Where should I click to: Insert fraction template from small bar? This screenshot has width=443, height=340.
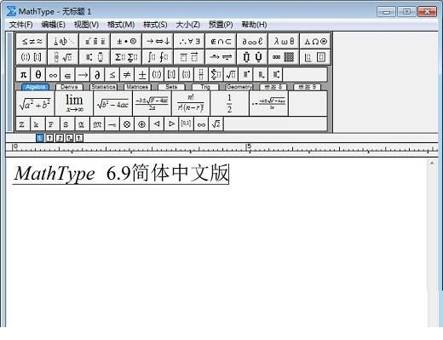point(200,75)
